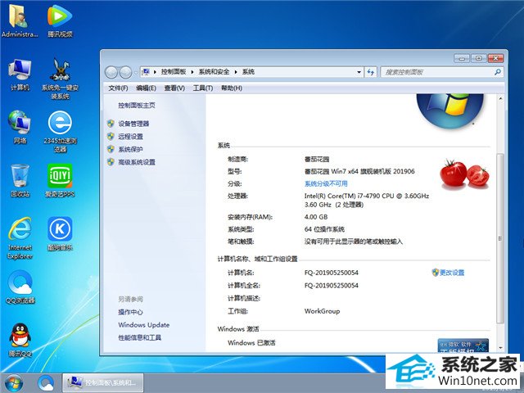Click the 系统和安全 breadcrumb segment
This screenshot has height=393, width=524.
click(x=214, y=72)
